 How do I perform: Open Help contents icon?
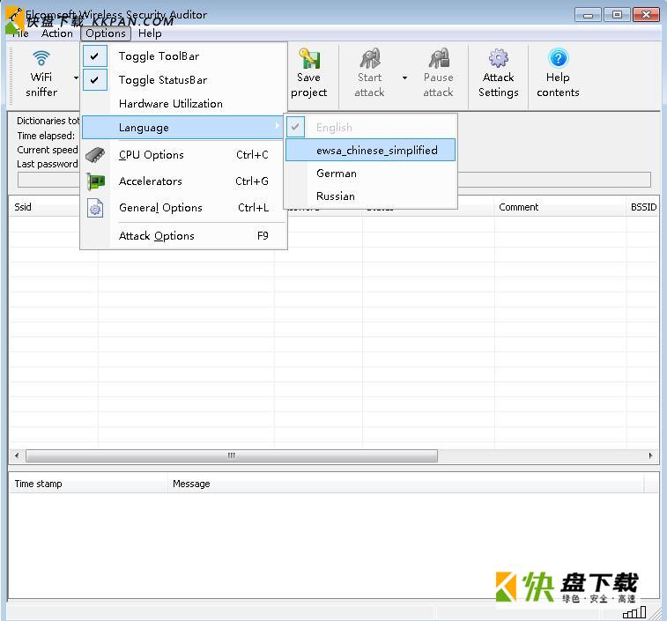click(558, 58)
